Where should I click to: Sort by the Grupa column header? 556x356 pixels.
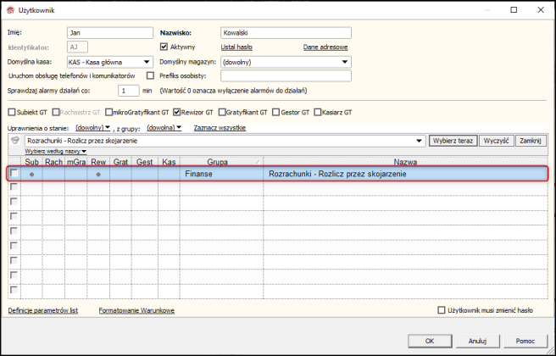221,162
